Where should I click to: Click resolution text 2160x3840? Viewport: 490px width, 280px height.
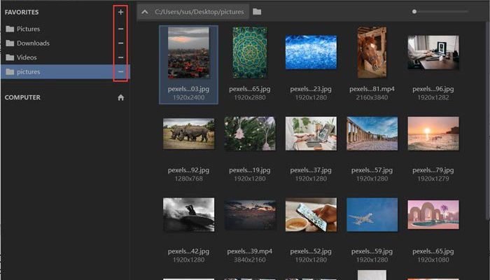coord(372,97)
